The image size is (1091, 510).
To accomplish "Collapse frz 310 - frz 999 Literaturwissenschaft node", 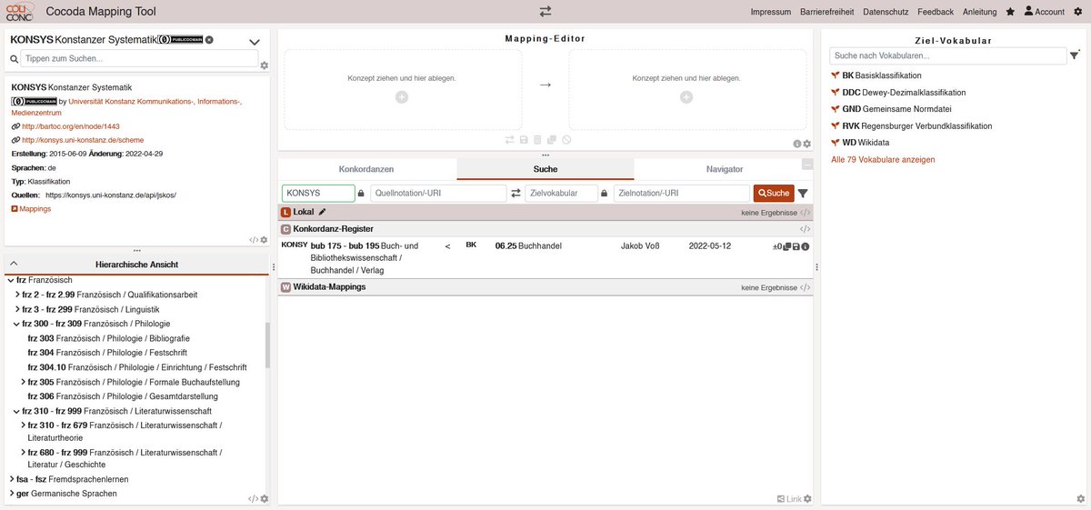I will 17,411.
